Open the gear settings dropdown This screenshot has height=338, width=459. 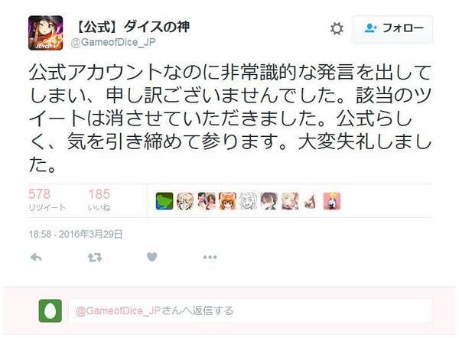tap(337, 29)
